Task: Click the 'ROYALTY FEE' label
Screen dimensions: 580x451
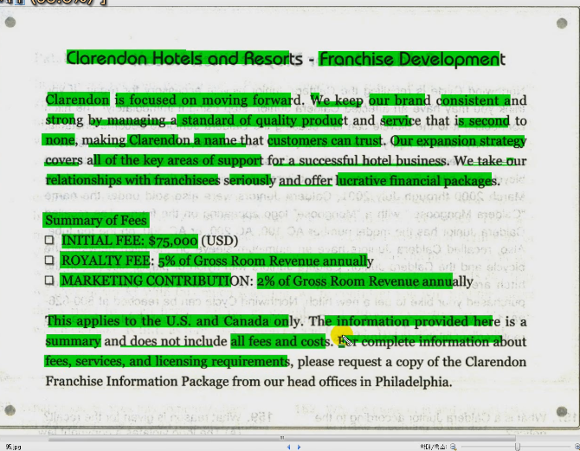Action: click(106, 261)
